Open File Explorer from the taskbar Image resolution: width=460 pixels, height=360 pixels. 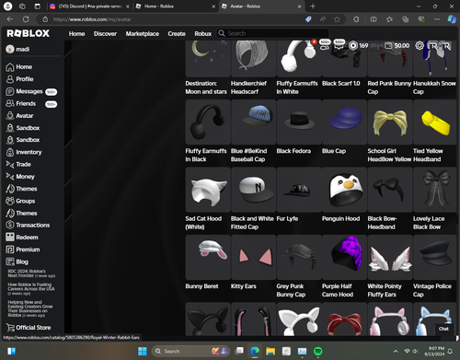point(270,351)
